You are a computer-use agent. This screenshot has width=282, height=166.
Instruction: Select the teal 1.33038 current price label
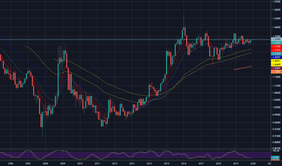tap(276, 43)
